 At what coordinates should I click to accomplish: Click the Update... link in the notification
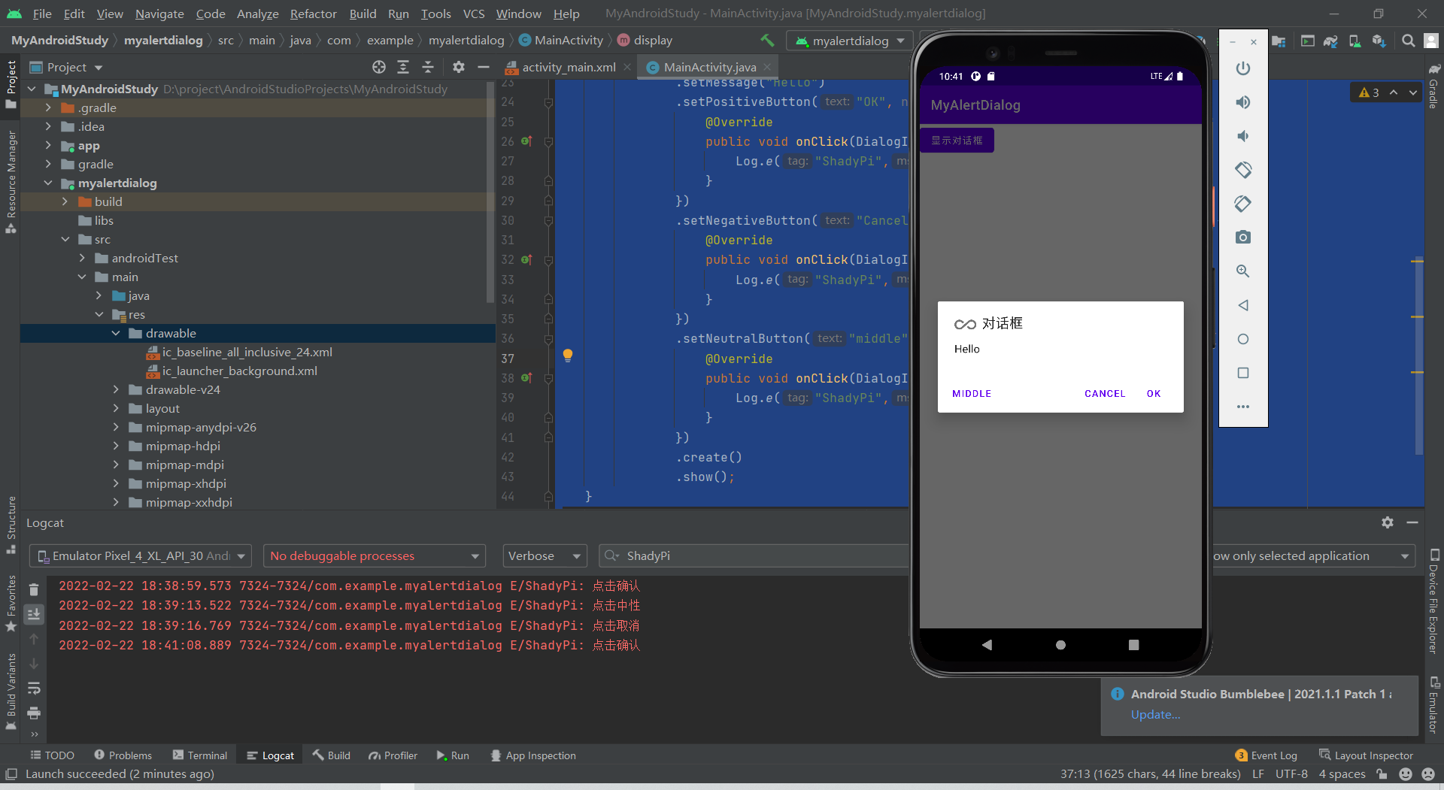1154,715
